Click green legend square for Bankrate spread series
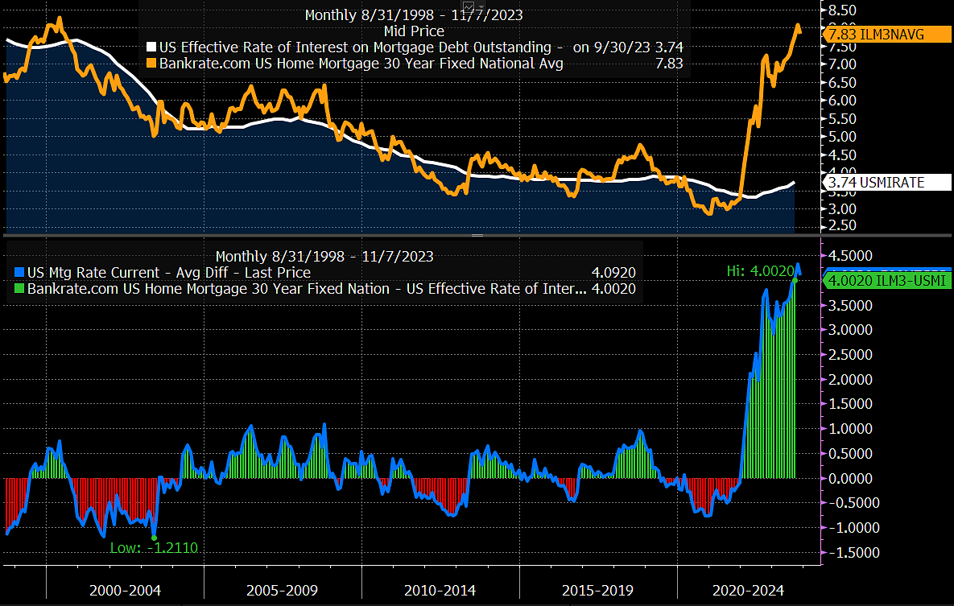The width and height of the screenshot is (954, 606). coord(19,289)
